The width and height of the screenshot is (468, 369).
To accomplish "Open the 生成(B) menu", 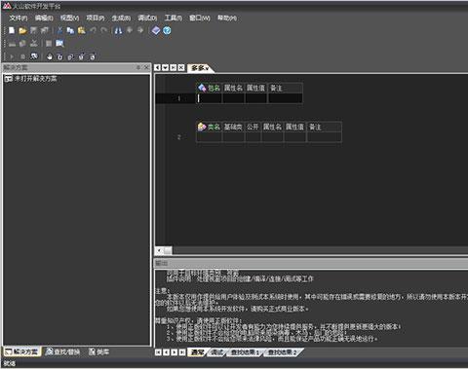I will coord(121,18).
